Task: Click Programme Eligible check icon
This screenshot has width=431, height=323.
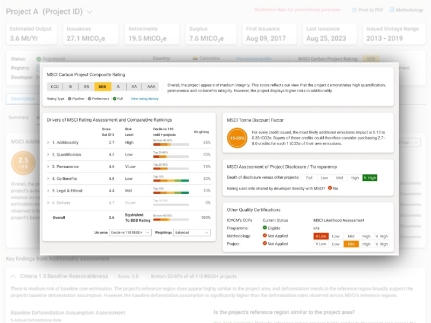Action: click(265, 228)
